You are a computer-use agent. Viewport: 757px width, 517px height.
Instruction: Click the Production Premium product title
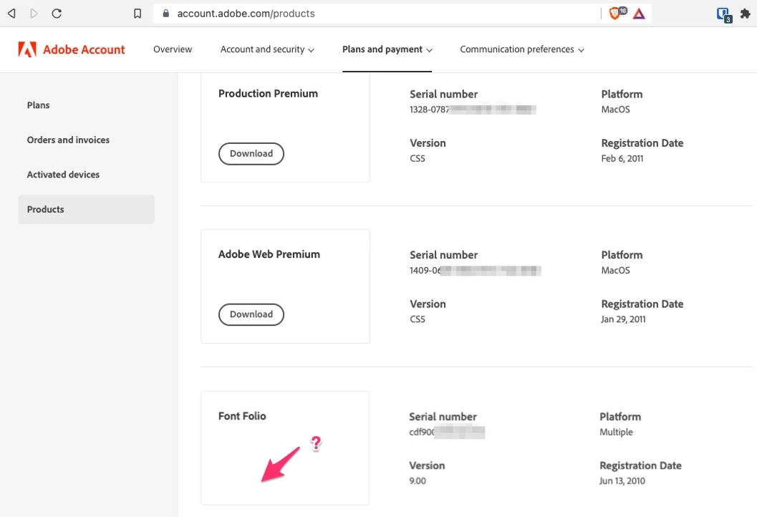click(x=268, y=94)
